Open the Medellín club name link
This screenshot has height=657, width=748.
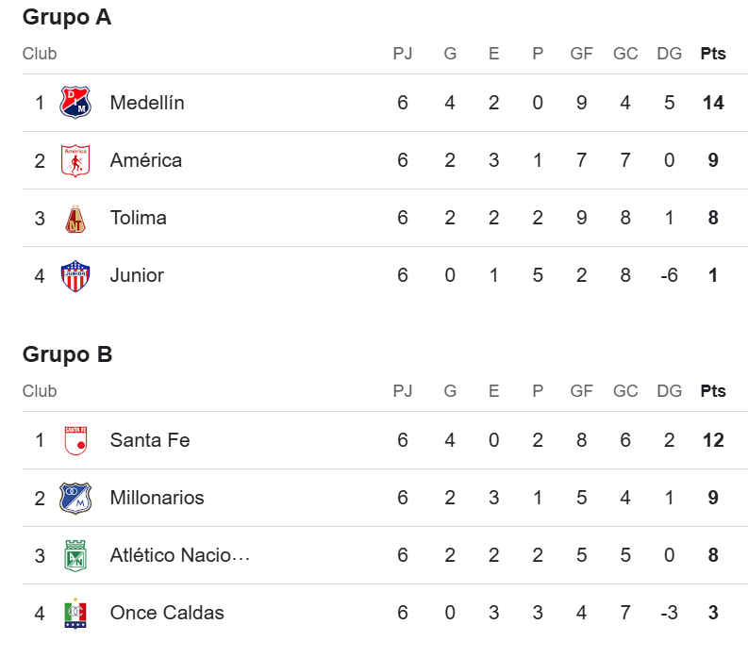(147, 103)
